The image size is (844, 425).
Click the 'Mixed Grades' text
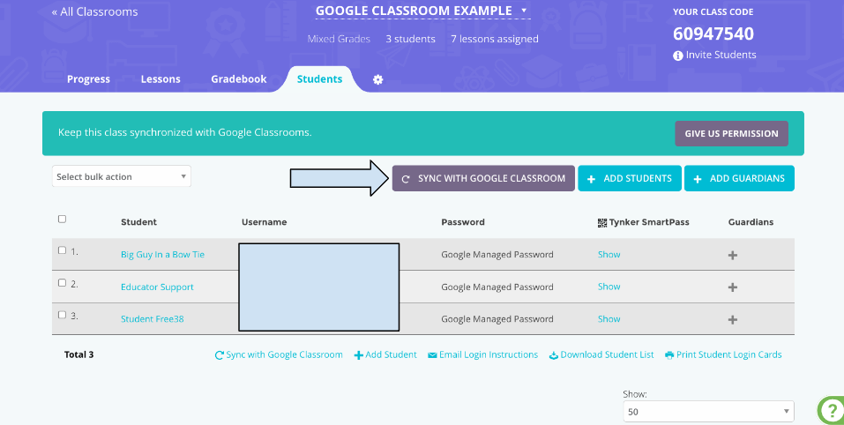pos(339,39)
